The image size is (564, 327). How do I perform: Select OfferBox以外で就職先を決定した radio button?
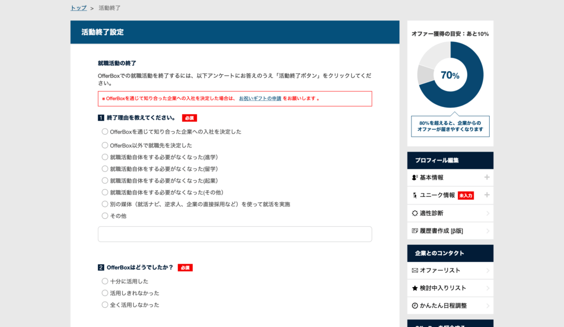click(x=105, y=145)
